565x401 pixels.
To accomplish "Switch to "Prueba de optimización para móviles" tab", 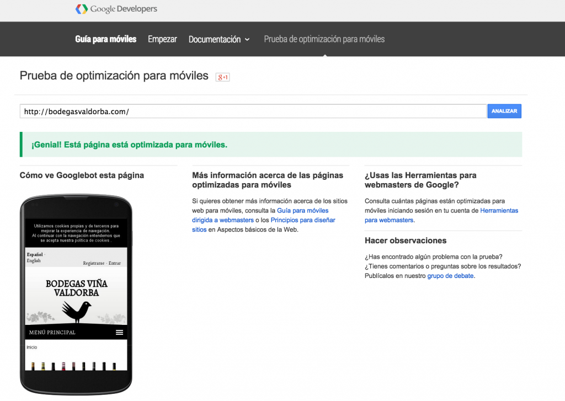I will pyautogui.click(x=323, y=39).
